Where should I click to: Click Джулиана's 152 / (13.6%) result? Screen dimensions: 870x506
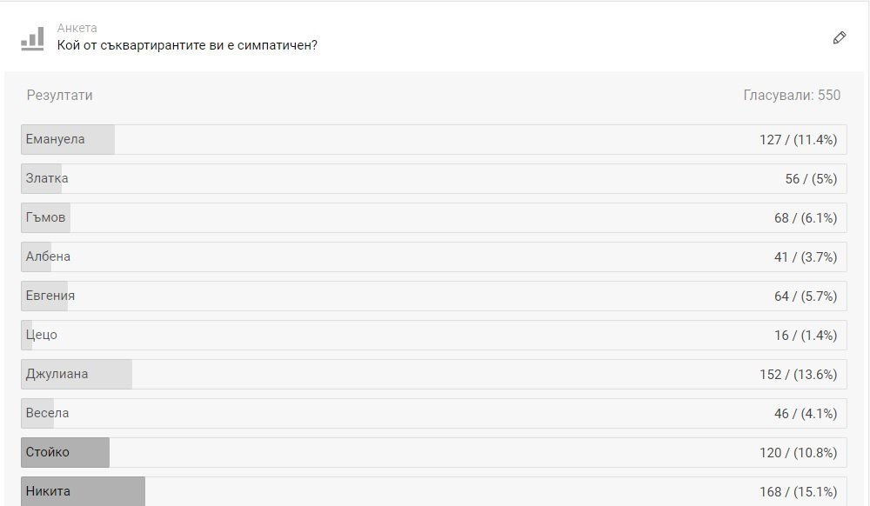tap(798, 375)
